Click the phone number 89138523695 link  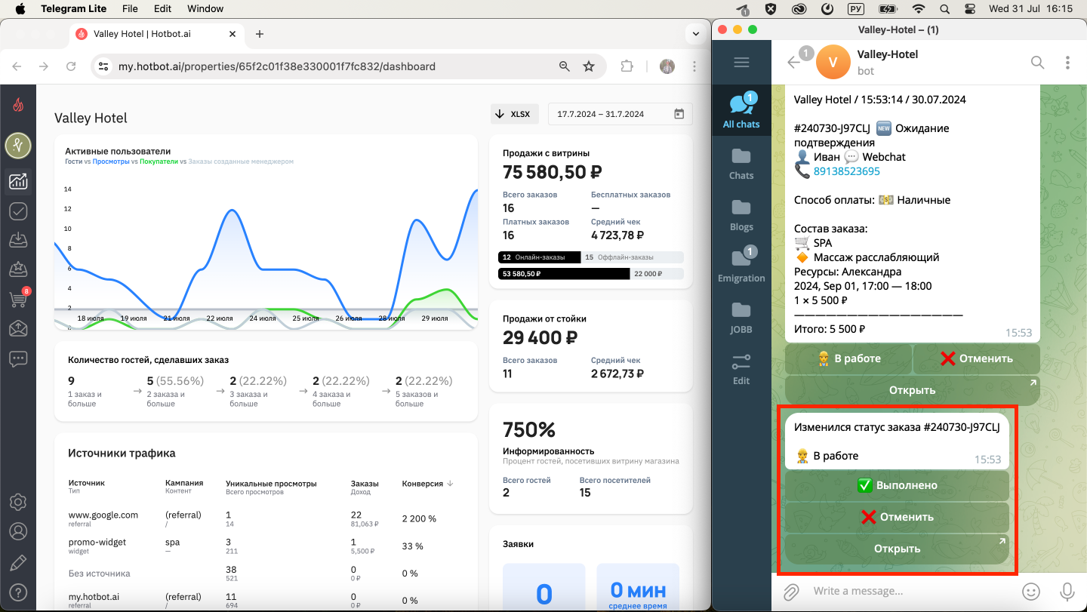click(x=846, y=171)
